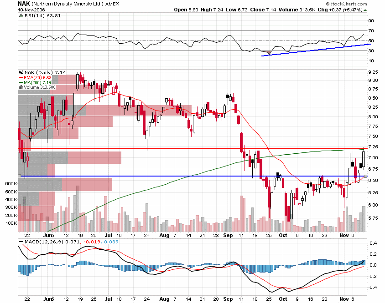The image size is (385, 303).
Task: Click the High 7.24 value
Action: (212, 10)
